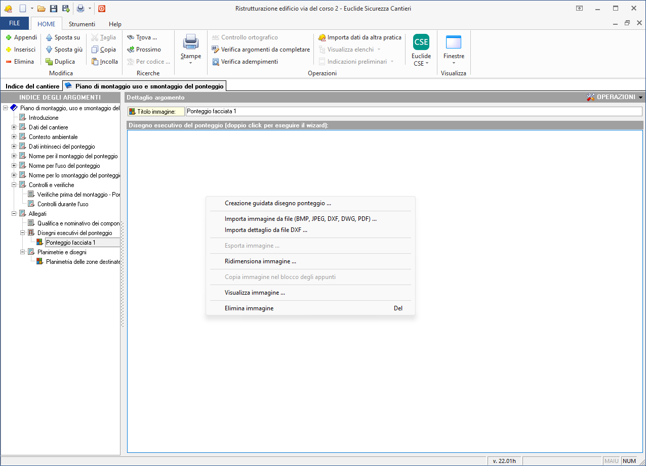The width and height of the screenshot is (646, 466).
Task: Click the save disk icon in title bar
Action: point(53,9)
